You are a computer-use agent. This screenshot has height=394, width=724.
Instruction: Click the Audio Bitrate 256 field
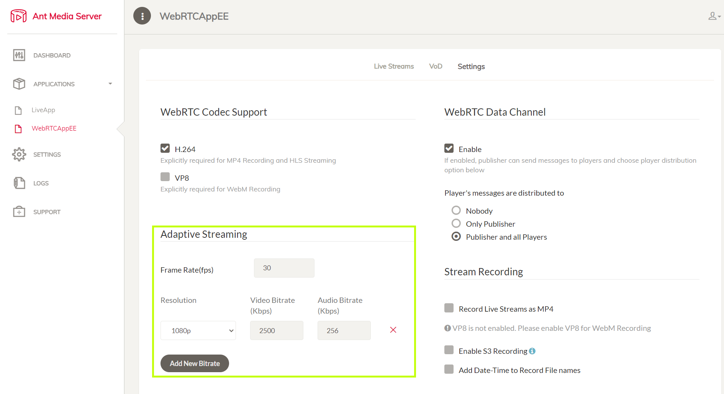click(x=344, y=330)
